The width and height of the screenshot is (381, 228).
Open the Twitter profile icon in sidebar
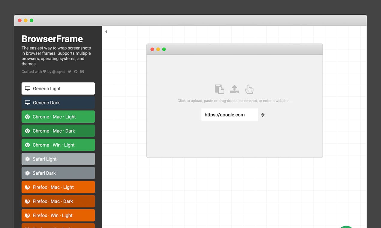tap(69, 71)
